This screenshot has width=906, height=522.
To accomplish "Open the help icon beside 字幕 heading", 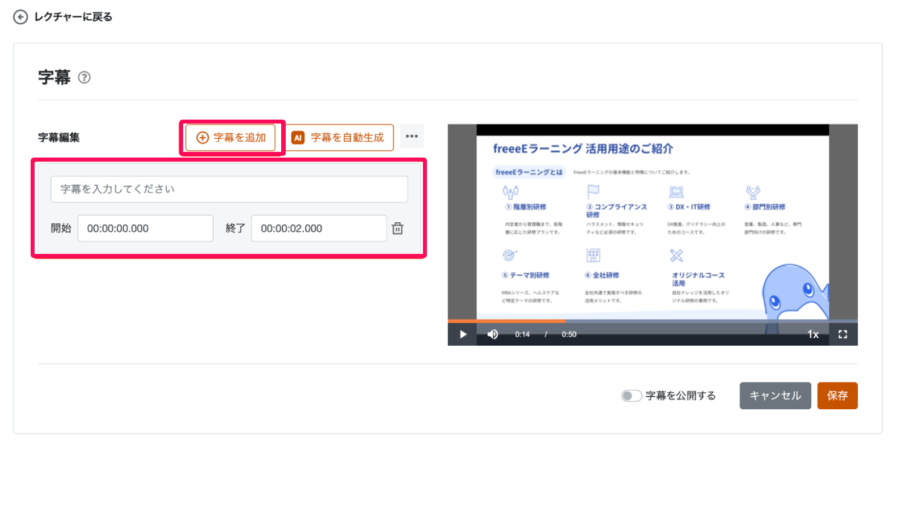I will tap(84, 77).
